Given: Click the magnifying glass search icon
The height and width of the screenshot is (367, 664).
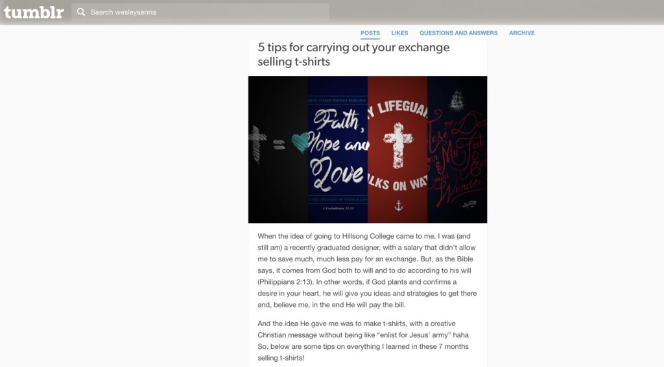Looking at the screenshot, I should (81, 12).
